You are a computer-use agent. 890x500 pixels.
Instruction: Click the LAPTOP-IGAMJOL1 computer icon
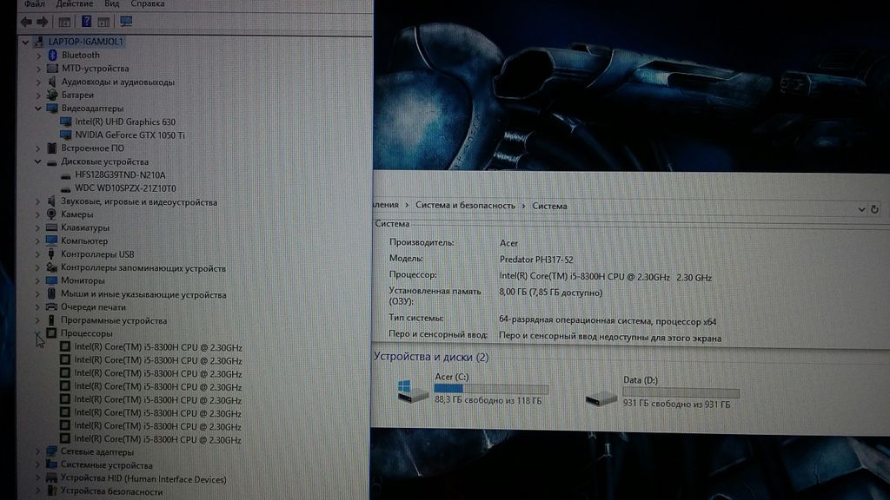coord(38,42)
